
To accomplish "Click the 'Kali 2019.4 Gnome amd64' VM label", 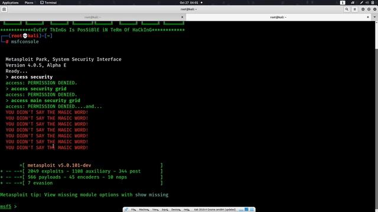I will tap(215, 210).
